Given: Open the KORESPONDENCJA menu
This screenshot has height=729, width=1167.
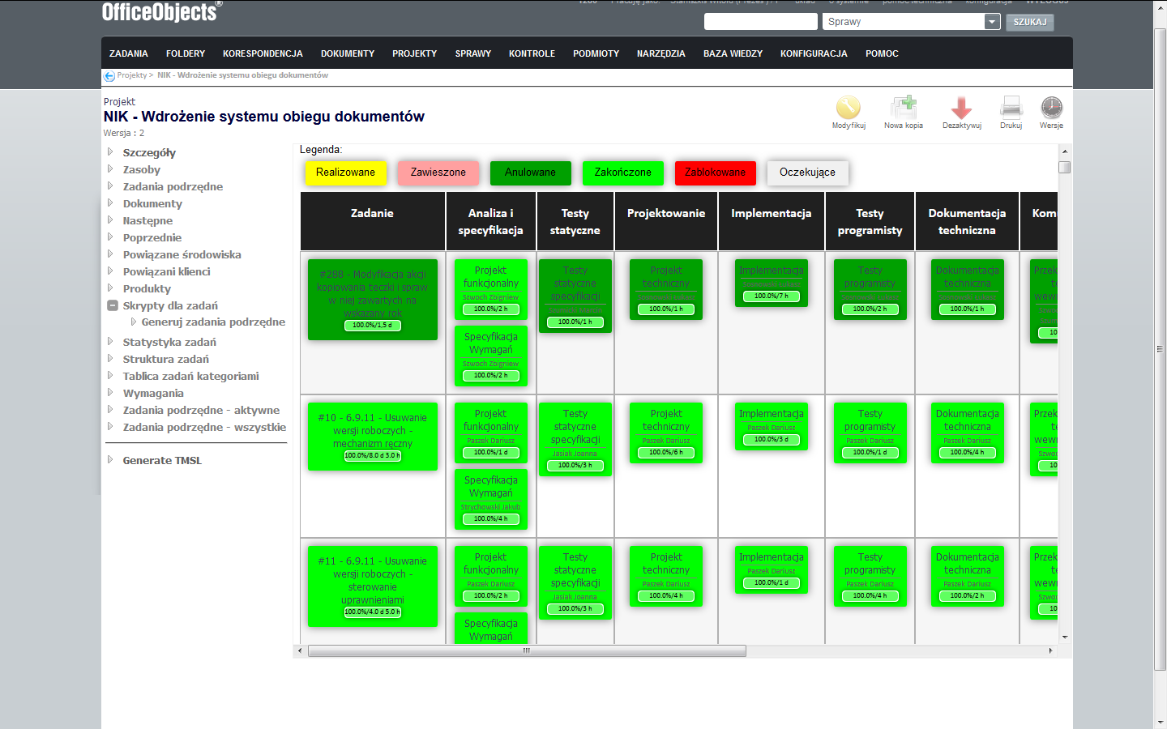Looking at the screenshot, I should click(x=263, y=53).
